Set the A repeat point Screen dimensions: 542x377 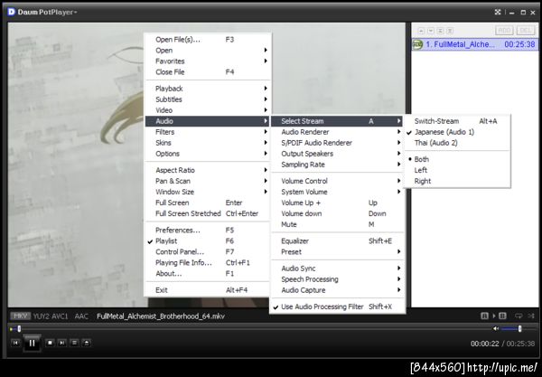[x=484, y=316]
